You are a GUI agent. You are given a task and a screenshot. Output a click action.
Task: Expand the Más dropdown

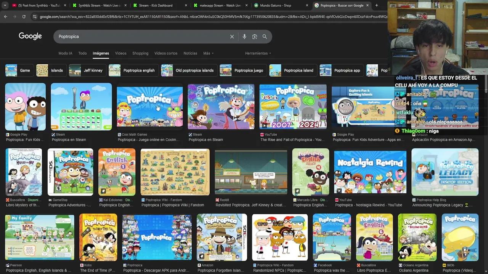(208, 53)
